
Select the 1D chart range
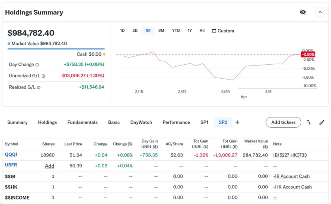pyautogui.click(x=122, y=30)
